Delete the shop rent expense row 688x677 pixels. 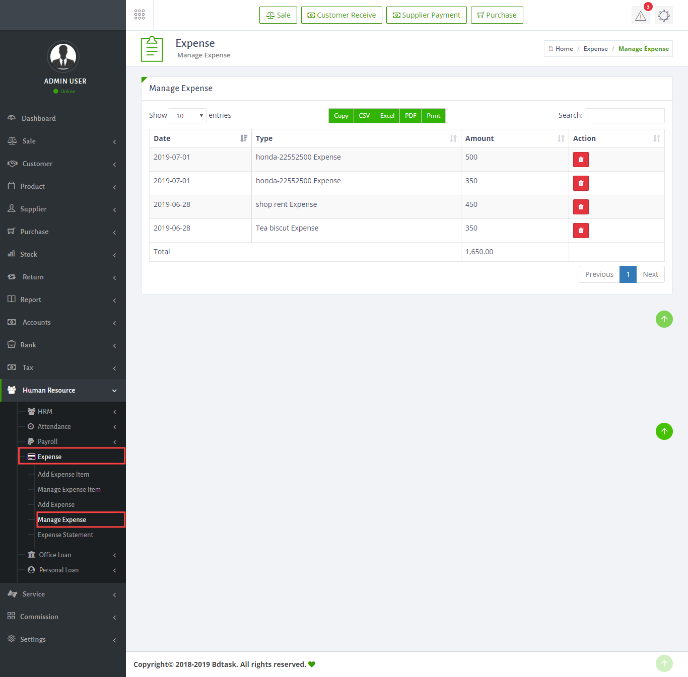coord(581,207)
